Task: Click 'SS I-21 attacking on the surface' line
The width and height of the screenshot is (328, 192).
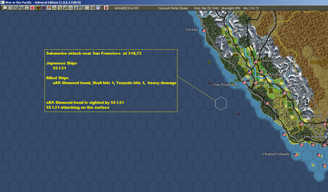Action: [x=78, y=107]
